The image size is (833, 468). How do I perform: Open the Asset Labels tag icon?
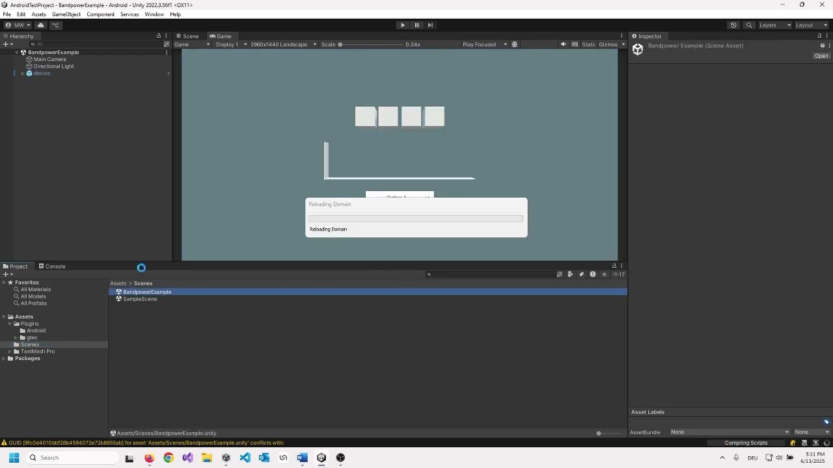827,422
